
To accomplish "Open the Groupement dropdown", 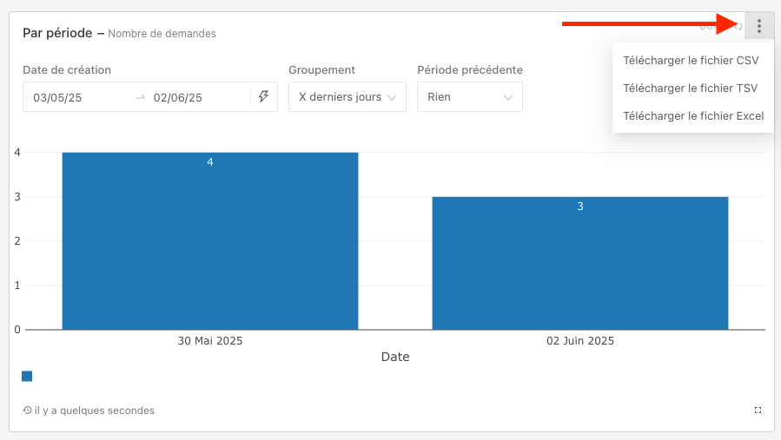I will point(347,97).
